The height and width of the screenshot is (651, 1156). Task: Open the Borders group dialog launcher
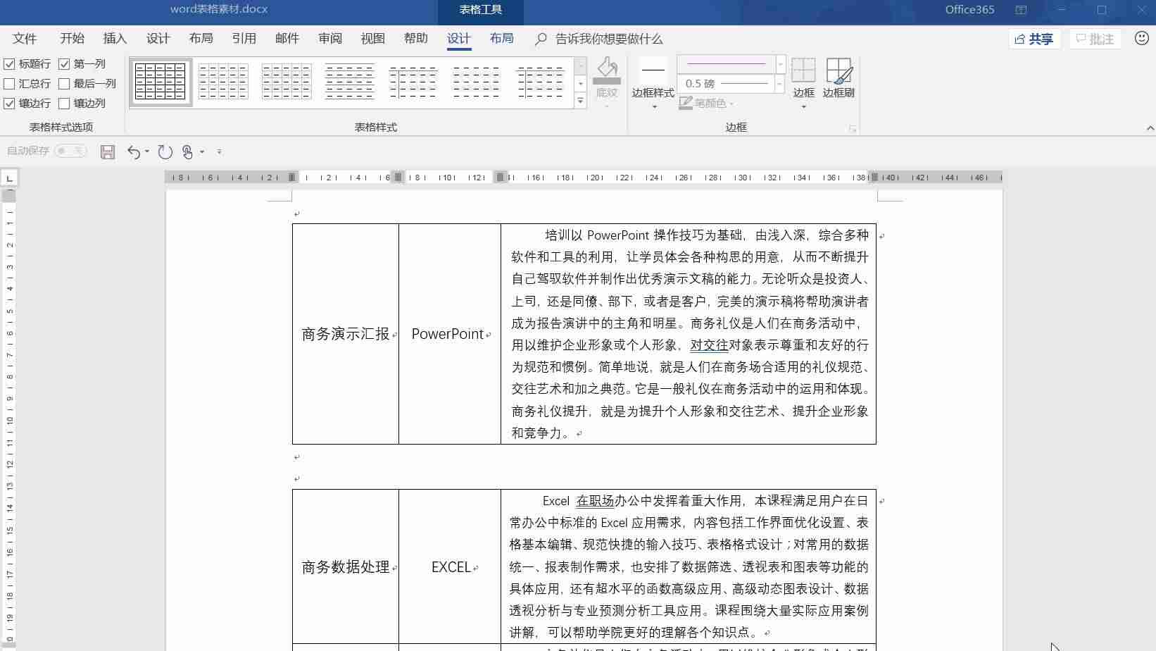tap(853, 129)
